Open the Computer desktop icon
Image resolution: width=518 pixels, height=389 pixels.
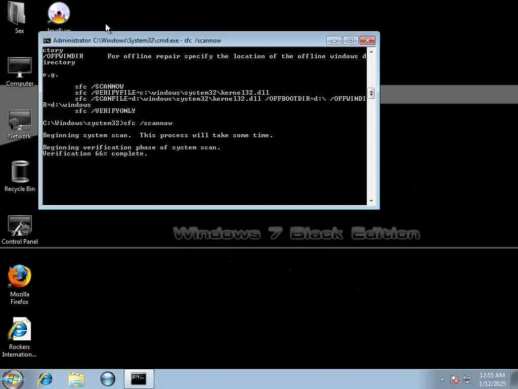click(x=20, y=71)
